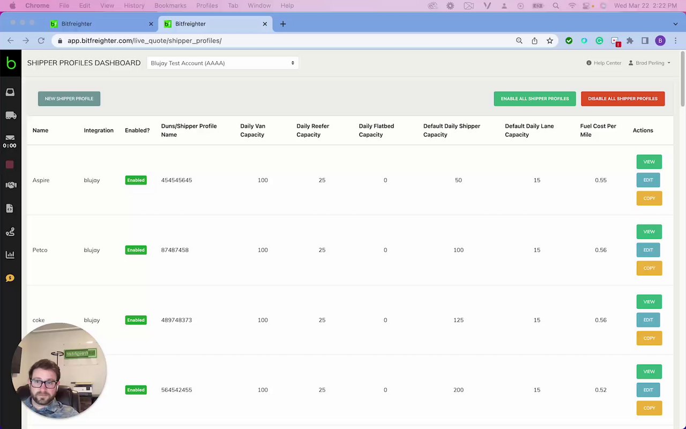Open macOS Control Center
The height and width of the screenshot is (429, 686).
click(587, 5)
